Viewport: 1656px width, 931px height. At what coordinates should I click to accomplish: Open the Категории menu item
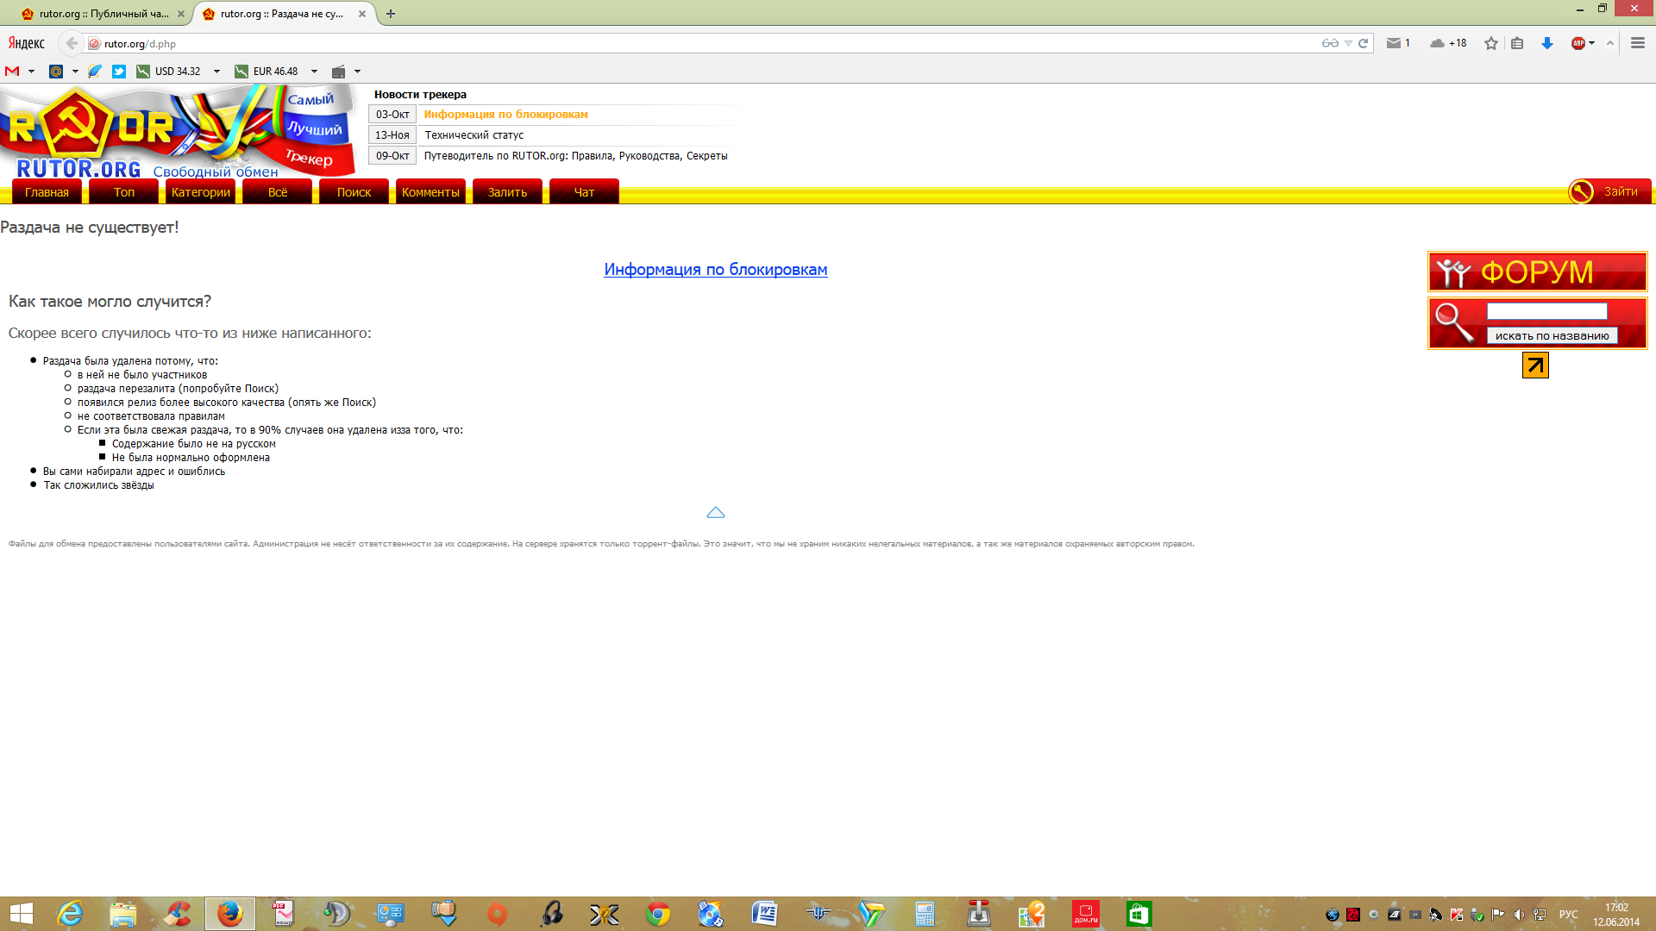(200, 192)
